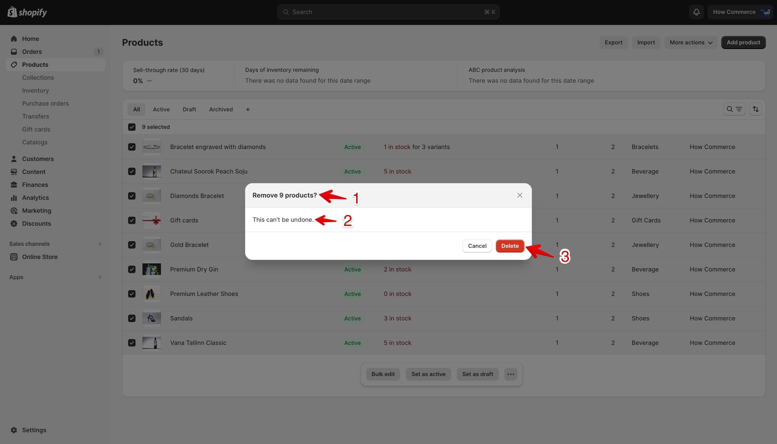Click the Content icon in sidebar

coord(14,172)
